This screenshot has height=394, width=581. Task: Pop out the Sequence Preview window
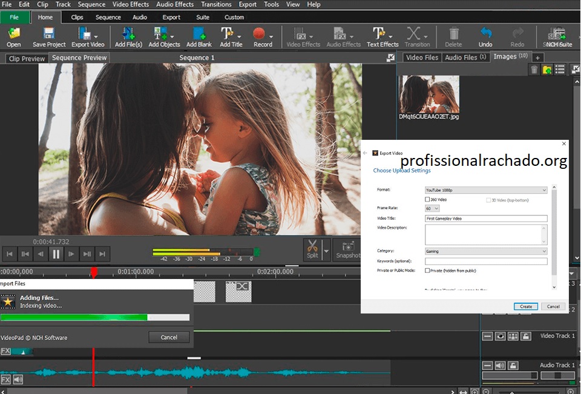point(390,57)
